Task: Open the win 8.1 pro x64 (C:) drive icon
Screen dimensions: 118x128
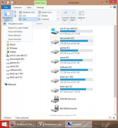Action: pos(55,31)
